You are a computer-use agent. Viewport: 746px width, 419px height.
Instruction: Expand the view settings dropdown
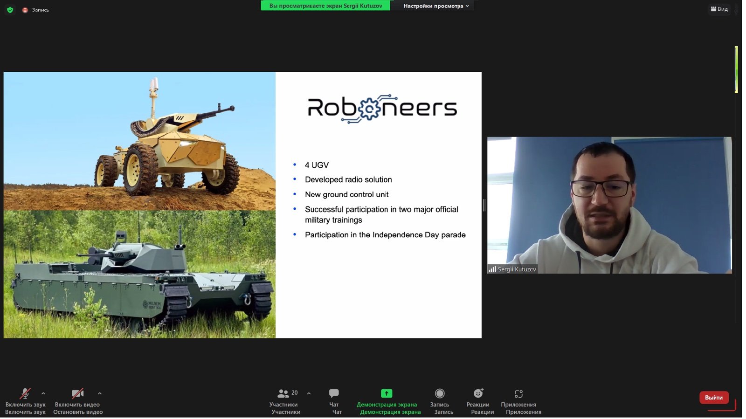tap(436, 6)
